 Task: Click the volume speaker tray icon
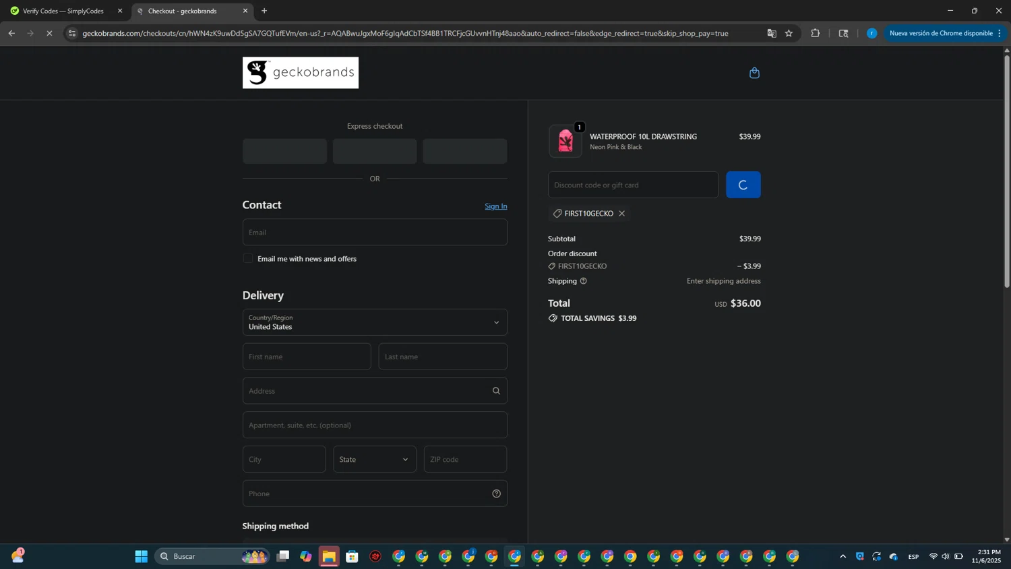(x=946, y=556)
